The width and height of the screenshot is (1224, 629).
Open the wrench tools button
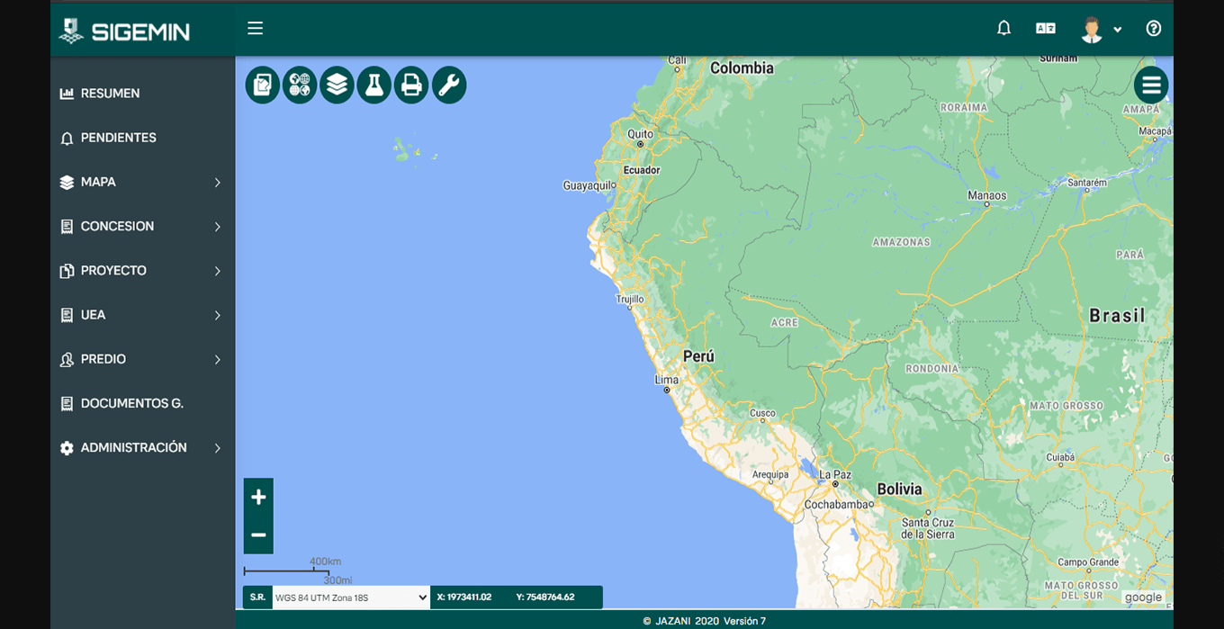click(449, 85)
